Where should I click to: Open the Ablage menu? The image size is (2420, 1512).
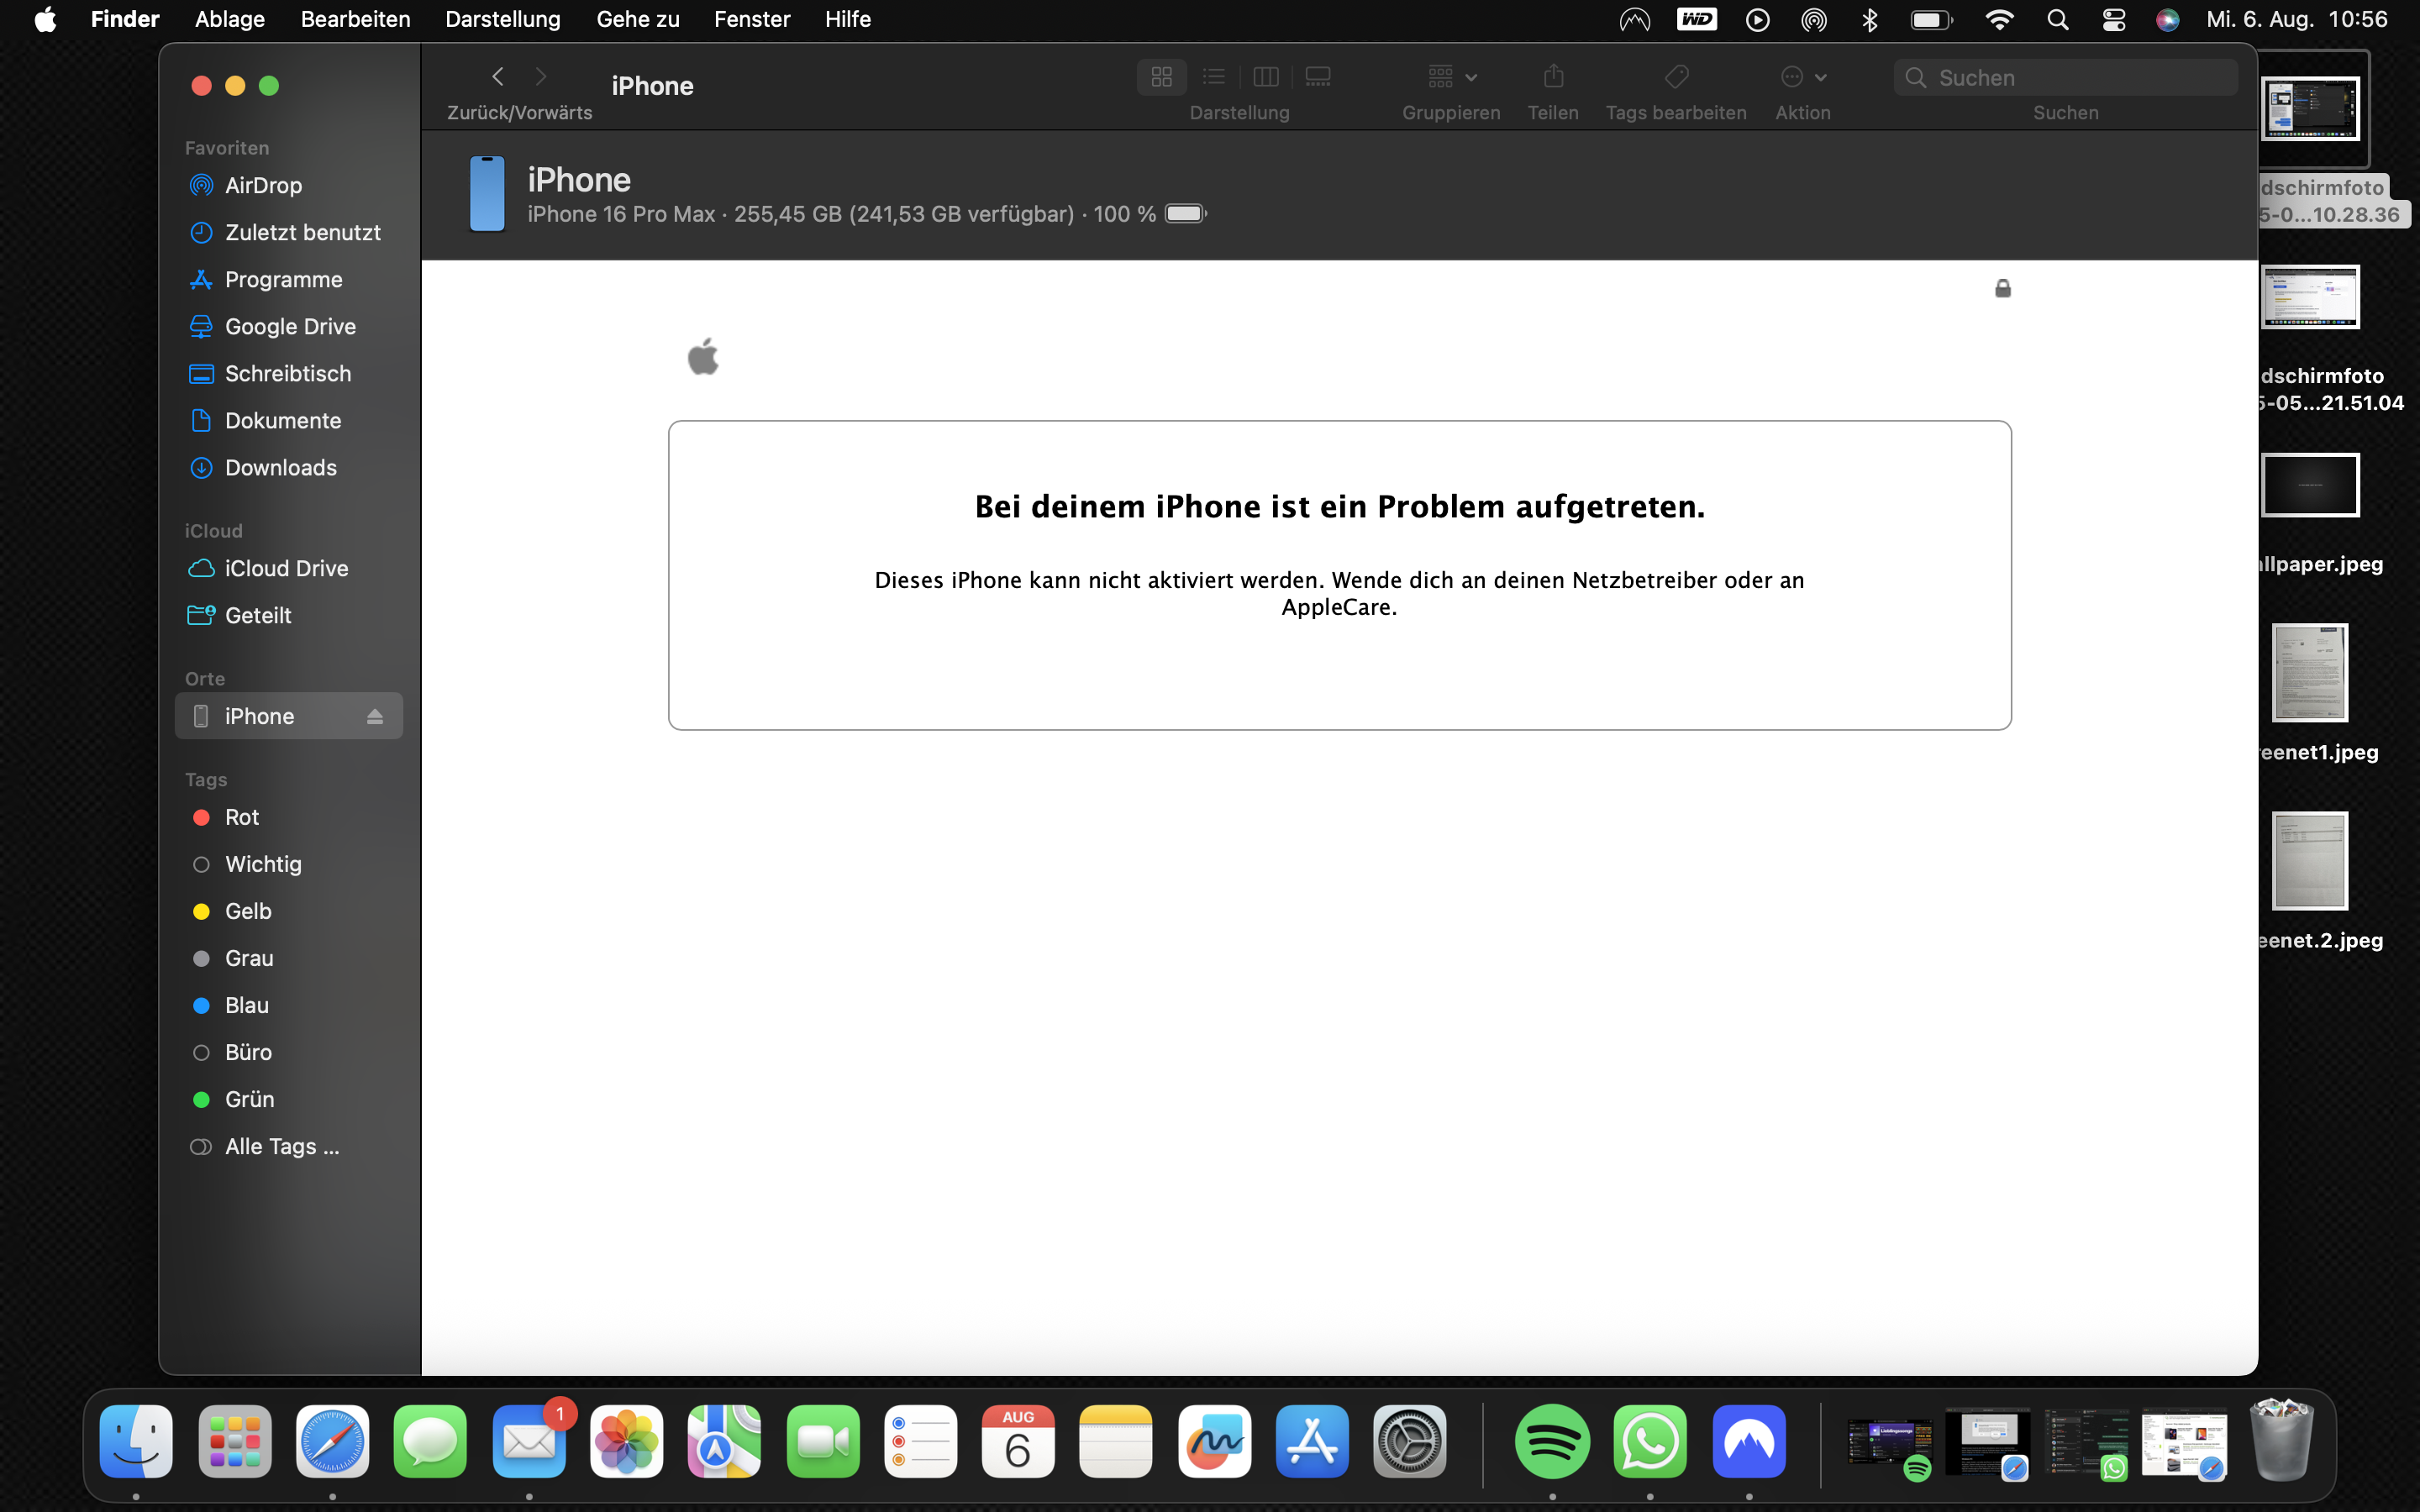(229, 19)
